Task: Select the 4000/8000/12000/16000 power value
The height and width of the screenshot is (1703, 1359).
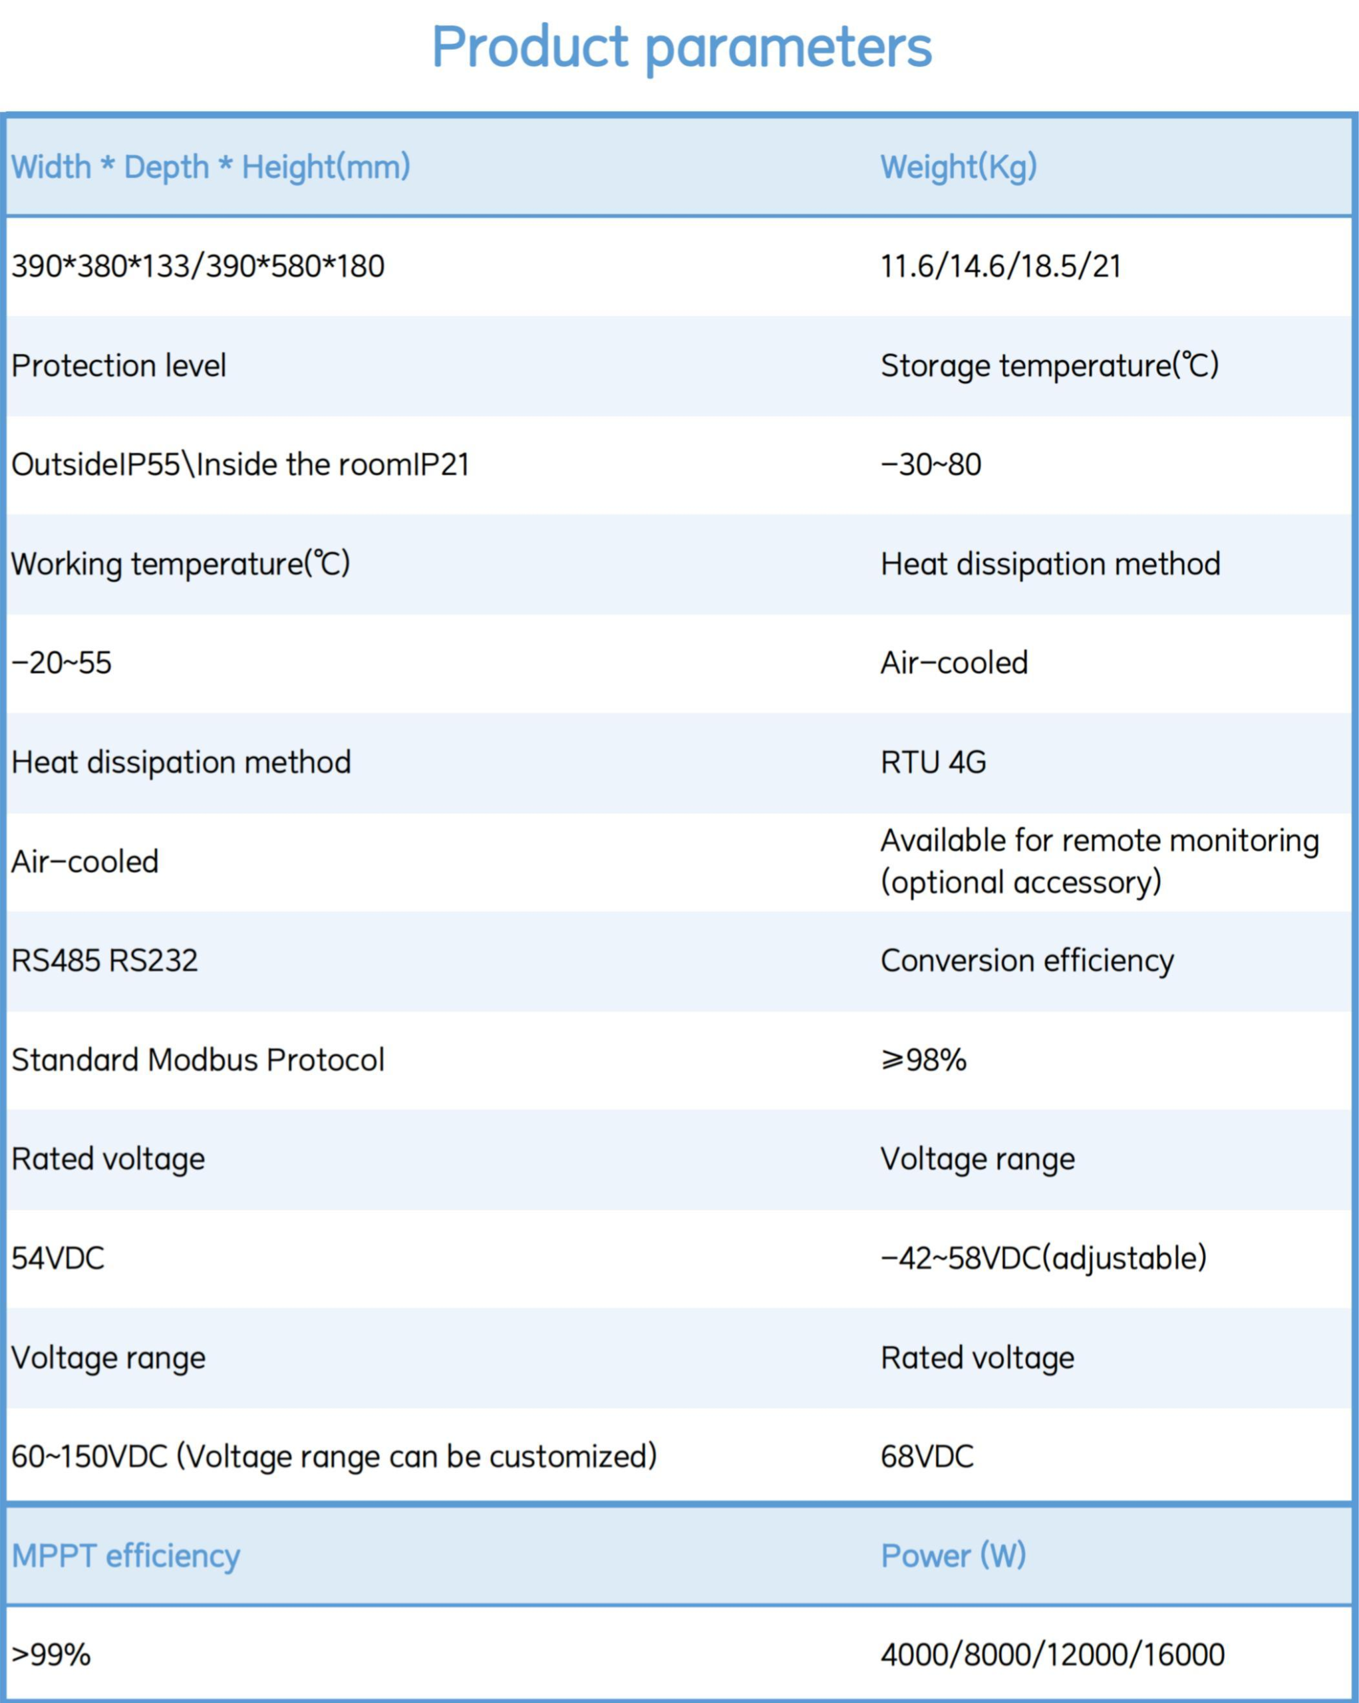Action: (1052, 1655)
